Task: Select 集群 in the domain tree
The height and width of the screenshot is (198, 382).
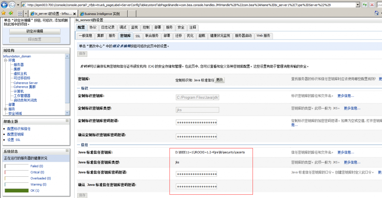Action: [x=17, y=69]
